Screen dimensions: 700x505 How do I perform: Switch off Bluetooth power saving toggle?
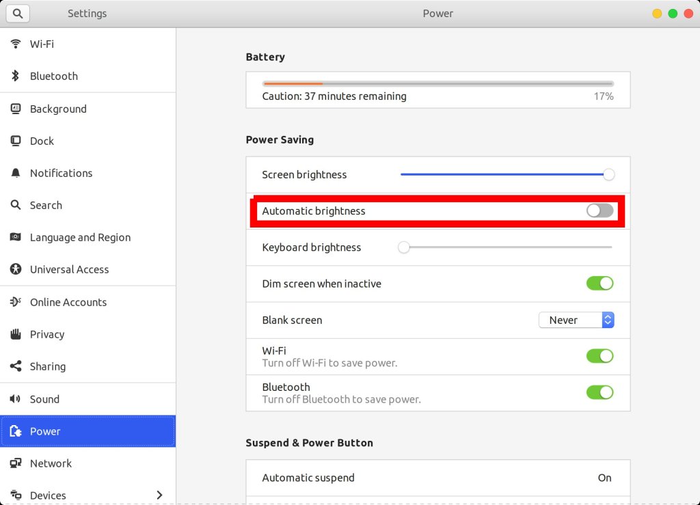pos(600,392)
